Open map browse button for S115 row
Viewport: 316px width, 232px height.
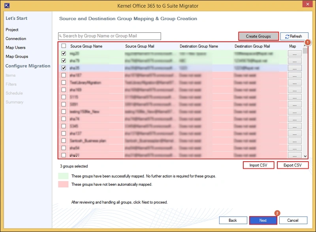coord(294,97)
